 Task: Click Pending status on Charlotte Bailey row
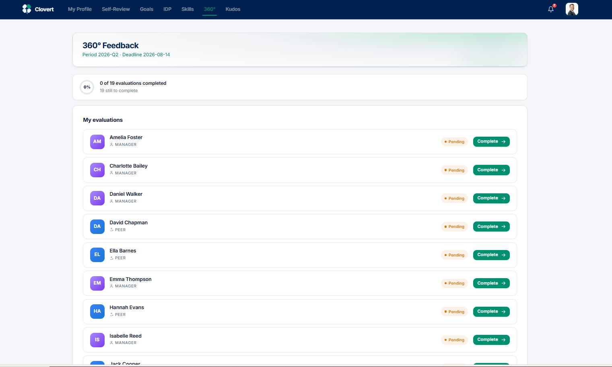pos(454,170)
